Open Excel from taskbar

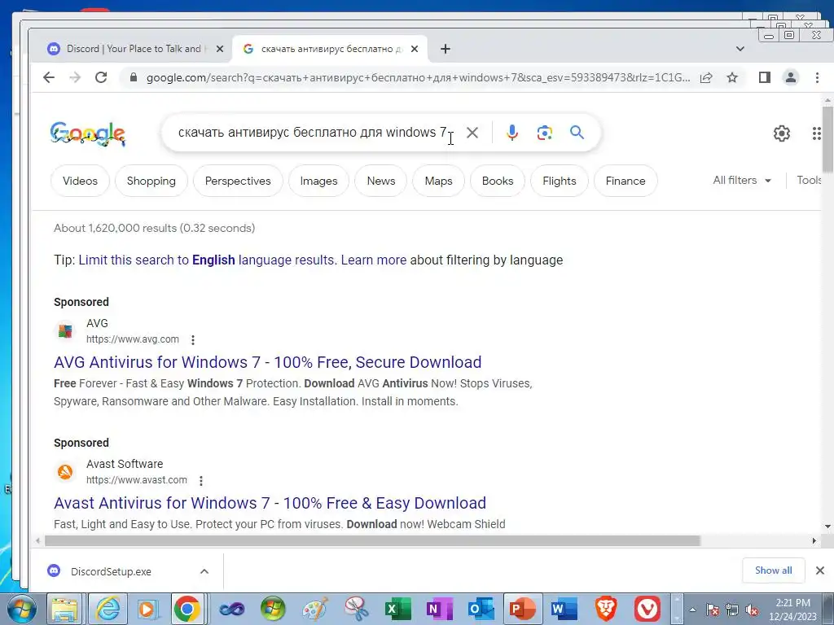pos(397,609)
